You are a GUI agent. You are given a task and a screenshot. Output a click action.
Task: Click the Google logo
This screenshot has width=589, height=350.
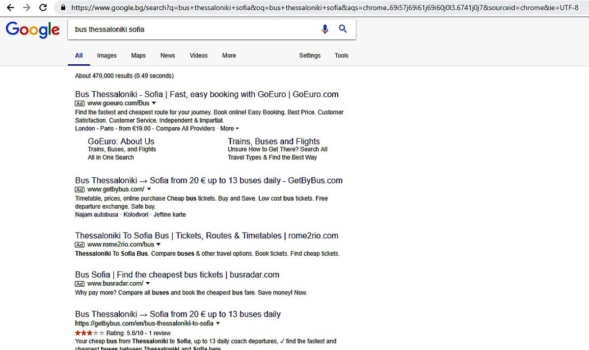(x=33, y=30)
